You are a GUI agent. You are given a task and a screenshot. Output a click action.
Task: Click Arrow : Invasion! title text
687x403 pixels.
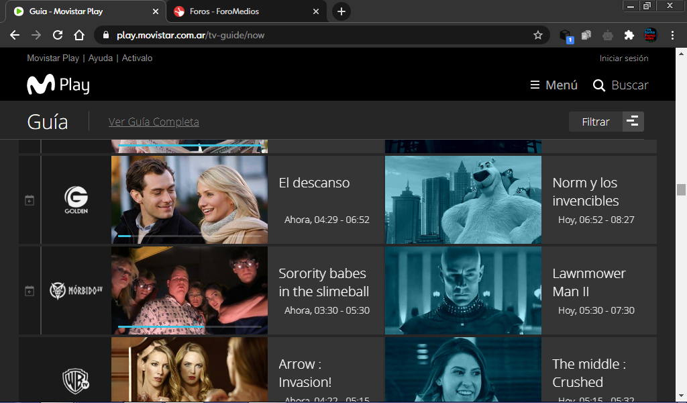(x=305, y=373)
